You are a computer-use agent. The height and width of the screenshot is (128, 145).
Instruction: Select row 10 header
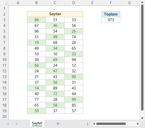4,59
